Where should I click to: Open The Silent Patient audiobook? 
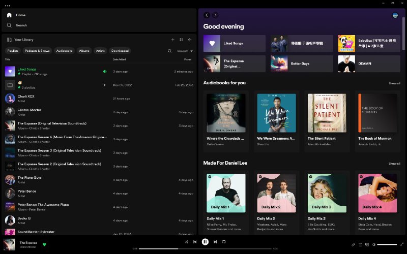click(x=327, y=121)
